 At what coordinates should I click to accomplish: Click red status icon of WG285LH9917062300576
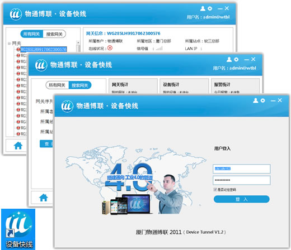18,49
